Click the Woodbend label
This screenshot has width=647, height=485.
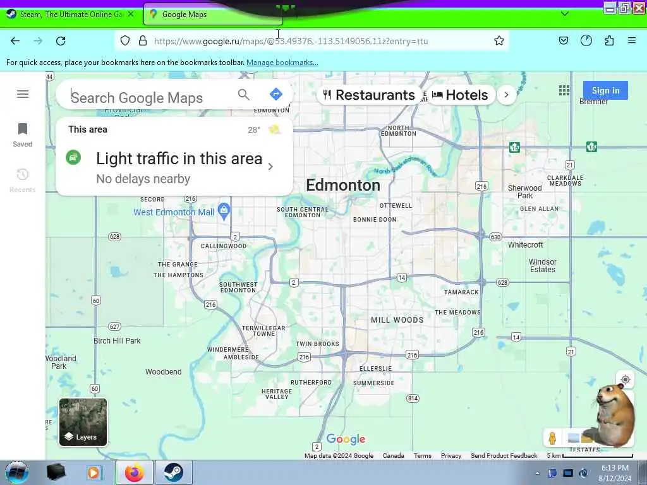[x=163, y=371]
